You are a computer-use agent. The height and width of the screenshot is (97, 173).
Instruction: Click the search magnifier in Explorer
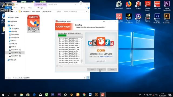(86, 11)
